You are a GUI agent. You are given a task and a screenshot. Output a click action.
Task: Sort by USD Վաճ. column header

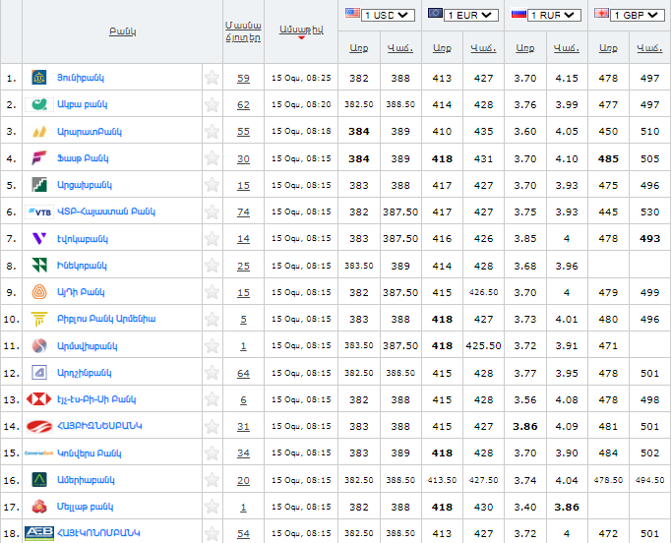coord(400,48)
